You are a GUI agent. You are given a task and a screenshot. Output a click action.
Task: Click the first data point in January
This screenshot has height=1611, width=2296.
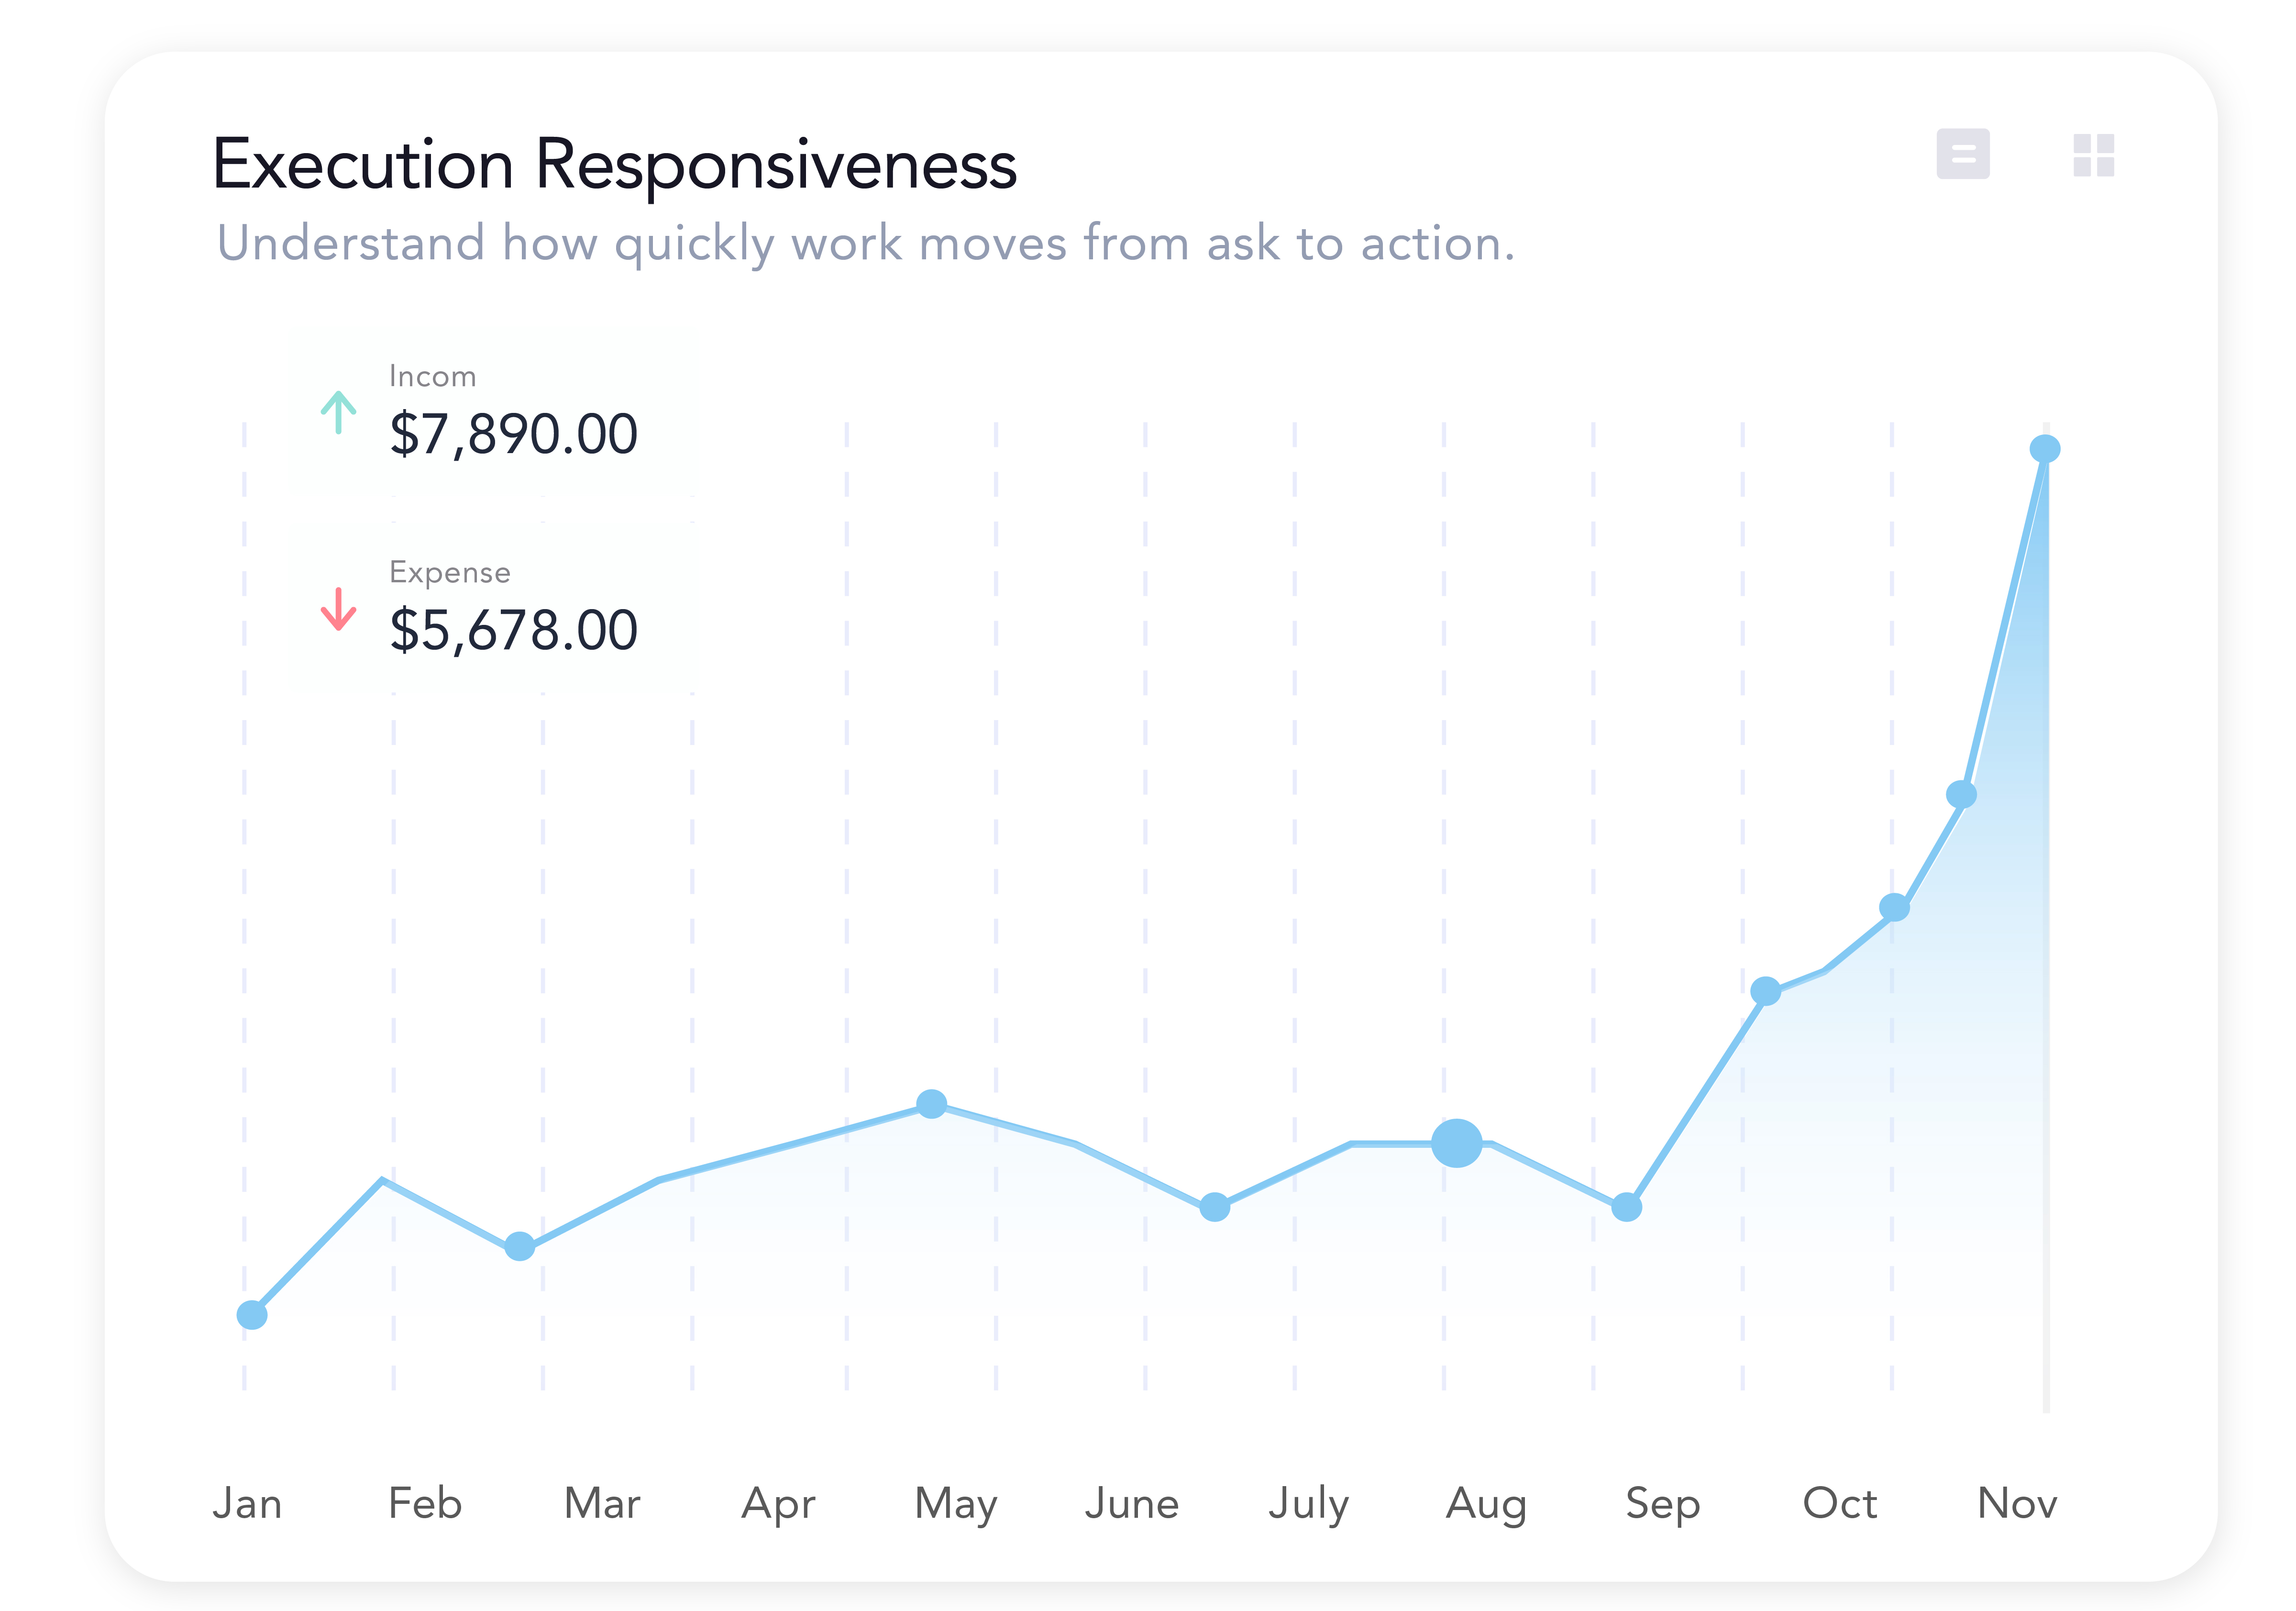(252, 1315)
